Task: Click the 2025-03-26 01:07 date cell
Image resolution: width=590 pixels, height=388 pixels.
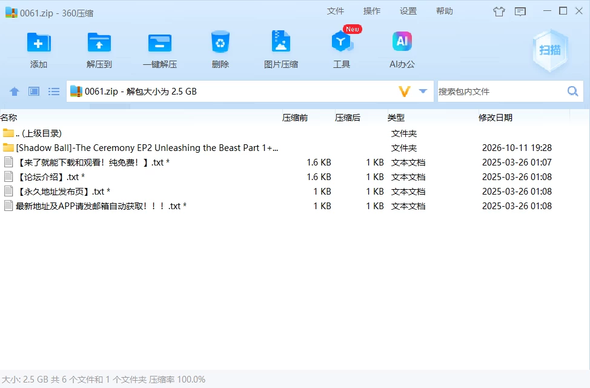Action: pos(517,162)
